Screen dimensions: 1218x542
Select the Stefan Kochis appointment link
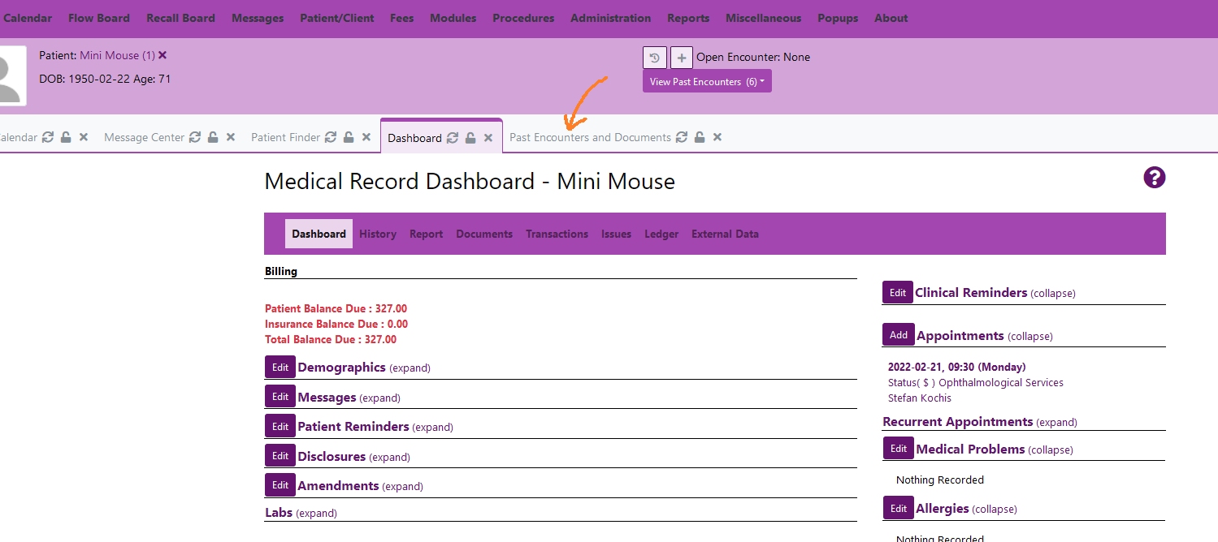(919, 398)
